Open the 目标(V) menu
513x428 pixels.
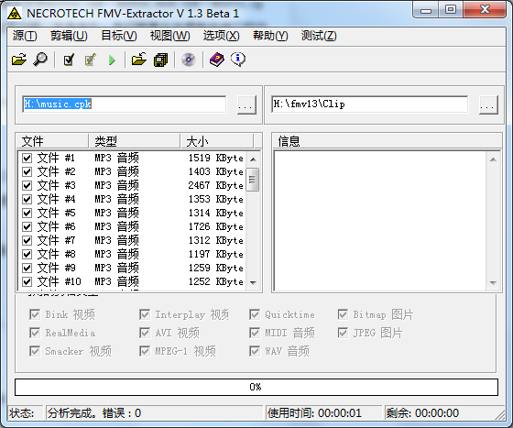[119, 36]
